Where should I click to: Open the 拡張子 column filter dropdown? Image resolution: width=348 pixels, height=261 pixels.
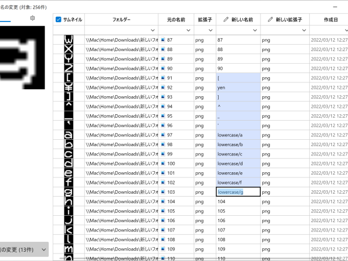211,30
